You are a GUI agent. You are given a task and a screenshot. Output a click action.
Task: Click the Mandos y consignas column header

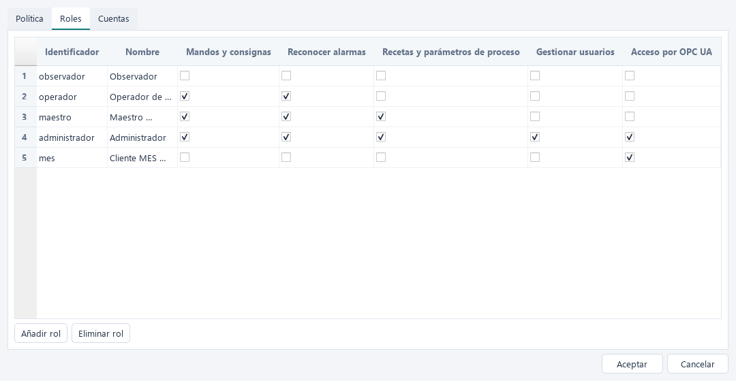click(228, 52)
